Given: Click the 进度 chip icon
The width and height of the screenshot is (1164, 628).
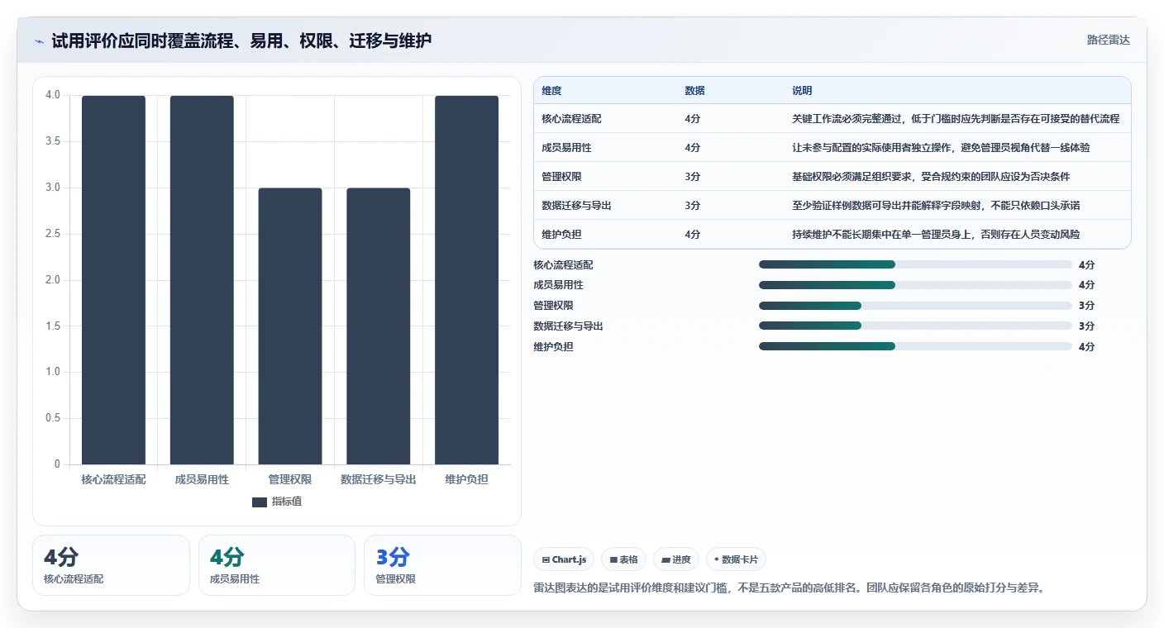Looking at the screenshot, I should click(665, 559).
